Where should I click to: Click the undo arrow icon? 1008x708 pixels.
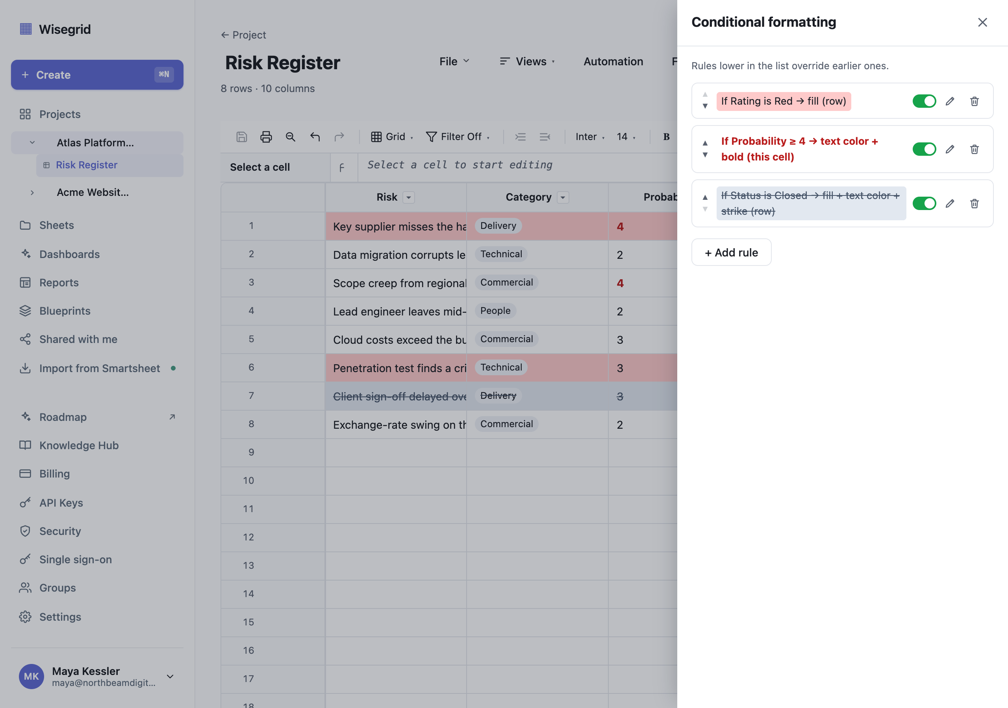tap(315, 137)
